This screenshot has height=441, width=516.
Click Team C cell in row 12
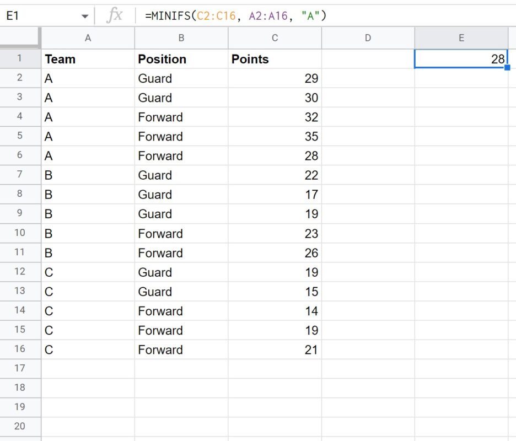tap(88, 272)
